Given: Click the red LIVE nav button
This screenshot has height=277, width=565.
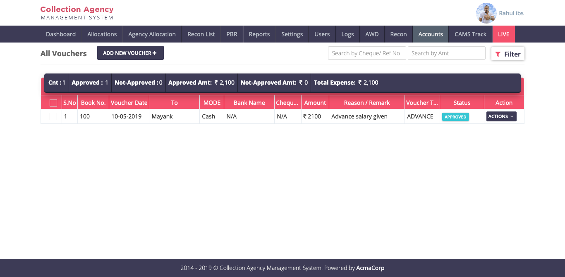Looking at the screenshot, I should click(503, 34).
